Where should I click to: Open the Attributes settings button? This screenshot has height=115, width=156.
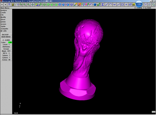point(6,47)
